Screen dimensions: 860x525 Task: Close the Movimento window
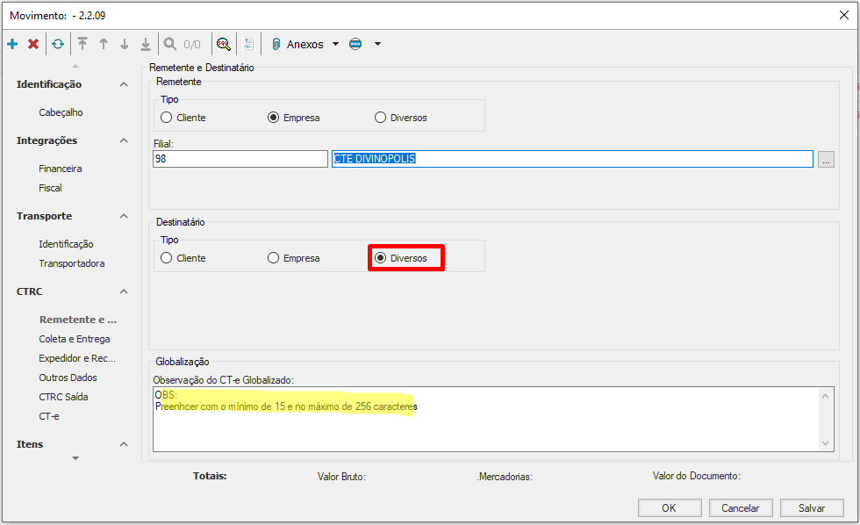844,15
